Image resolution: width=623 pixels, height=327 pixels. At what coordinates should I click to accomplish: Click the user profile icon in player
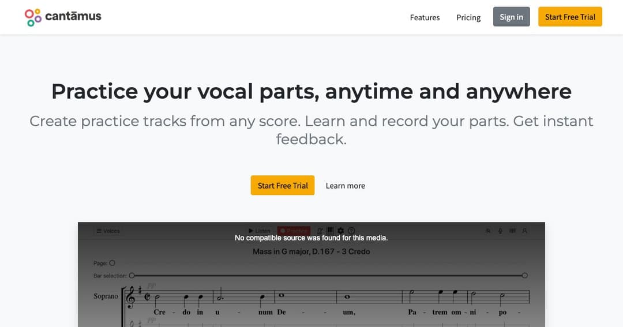coord(524,231)
